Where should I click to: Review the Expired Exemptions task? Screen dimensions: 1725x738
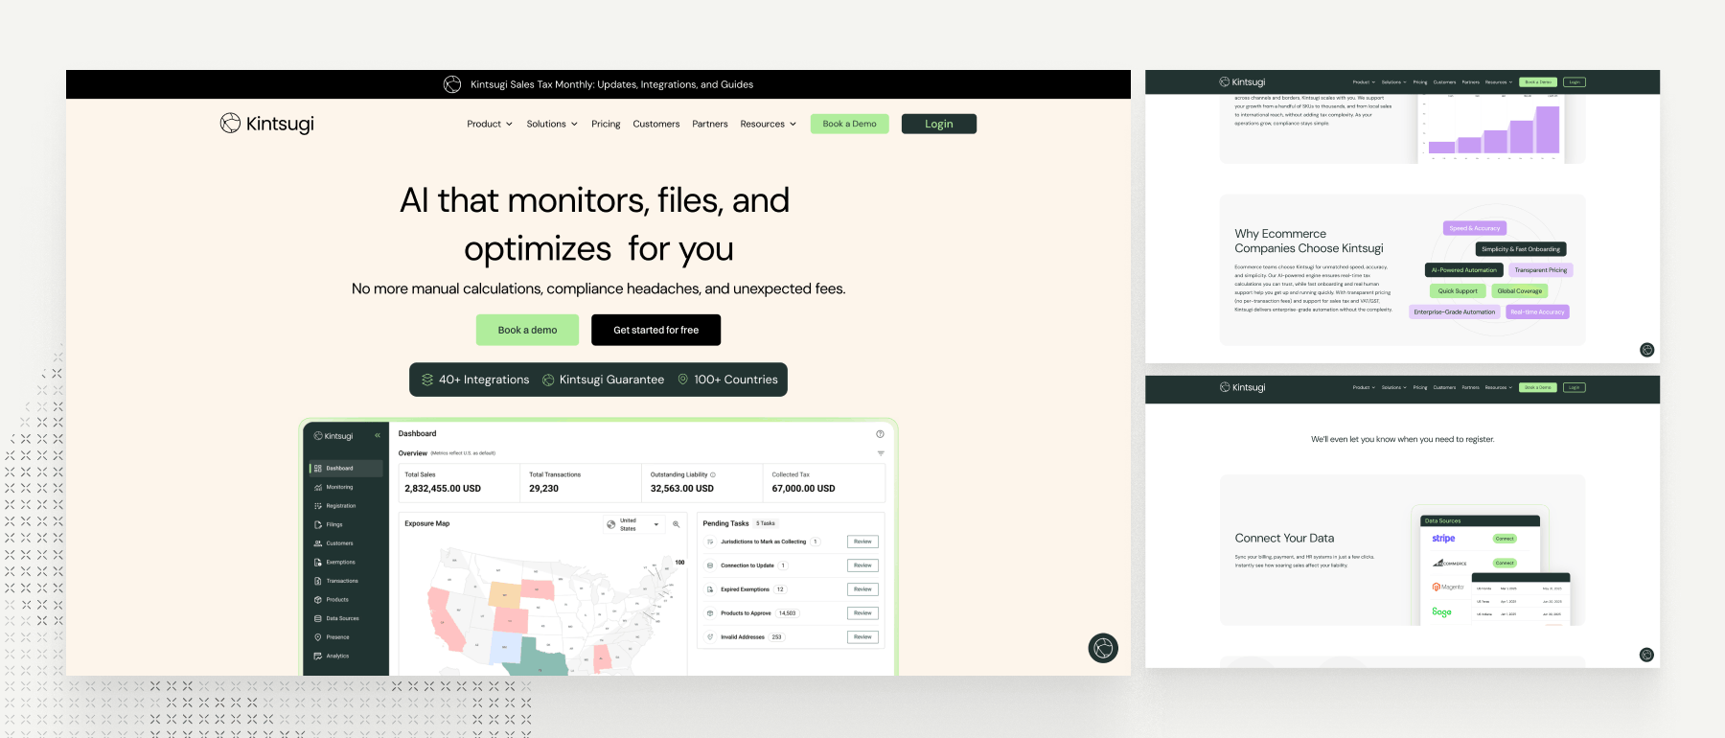pos(863,589)
